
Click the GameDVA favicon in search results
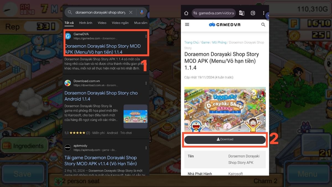[68, 36]
